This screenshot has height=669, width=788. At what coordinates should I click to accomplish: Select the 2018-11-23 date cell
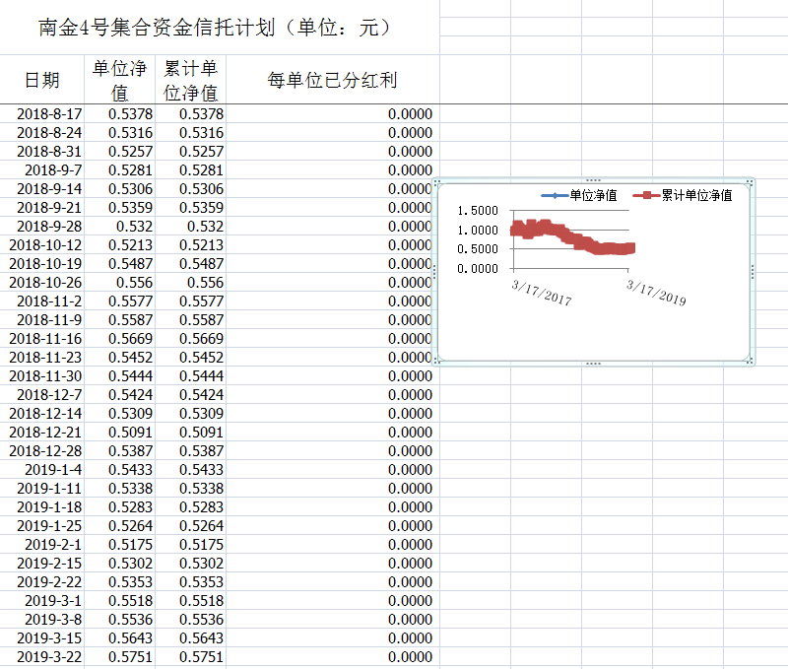(x=42, y=358)
